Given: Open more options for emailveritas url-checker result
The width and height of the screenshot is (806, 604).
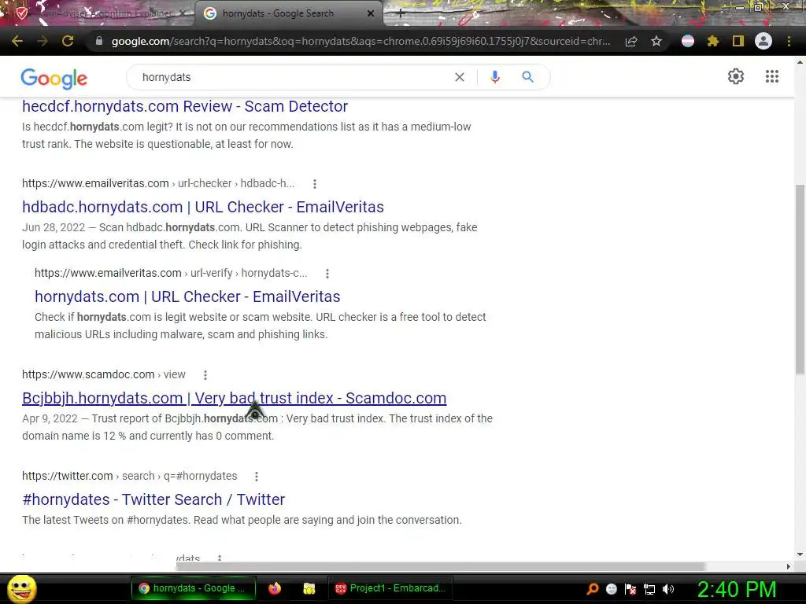Looking at the screenshot, I should coord(315,184).
